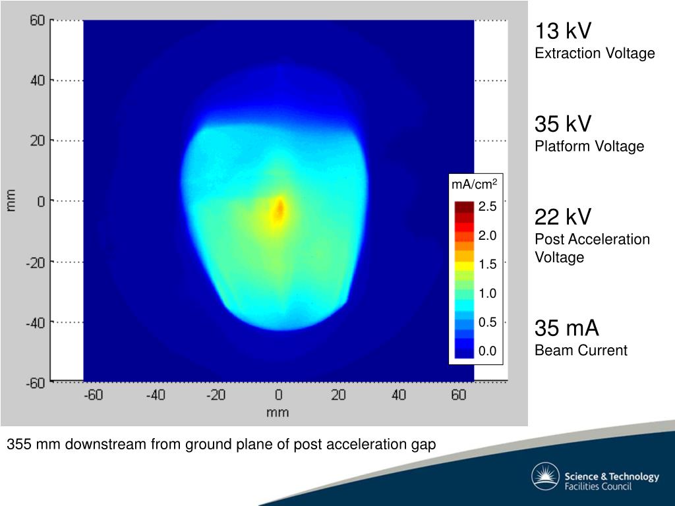This screenshot has width=675, height=506.
Task: Click the 'Beam Current' label
Action: 581,351
